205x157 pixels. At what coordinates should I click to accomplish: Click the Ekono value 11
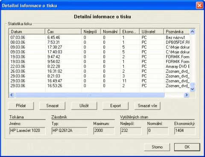(x=124, y=81)
